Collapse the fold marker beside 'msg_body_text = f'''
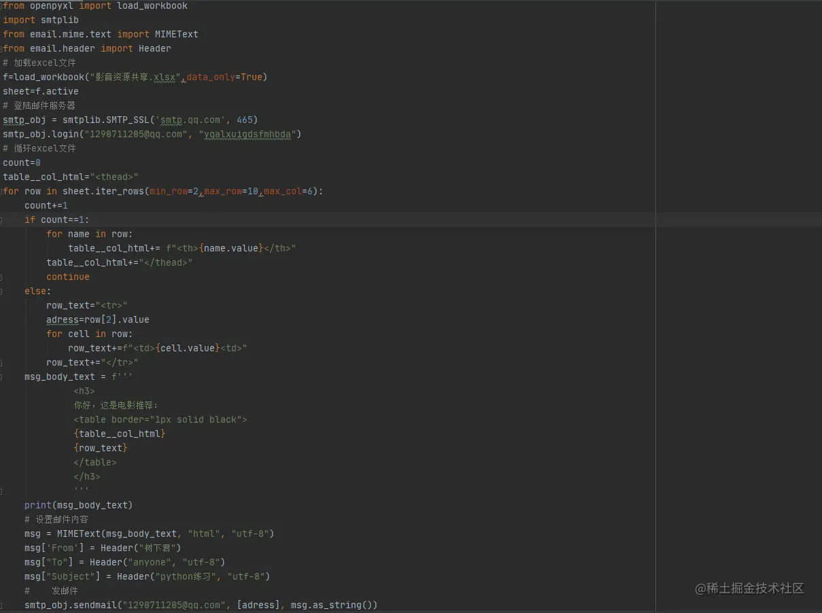Viewport: 822px width, 613px height. coord(1,376)
